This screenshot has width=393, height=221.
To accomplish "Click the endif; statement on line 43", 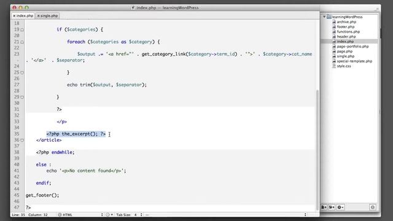I will [x=44, y=183].
